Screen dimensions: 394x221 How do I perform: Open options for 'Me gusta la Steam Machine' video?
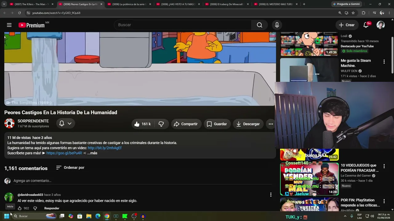click(x=384, y=62)
